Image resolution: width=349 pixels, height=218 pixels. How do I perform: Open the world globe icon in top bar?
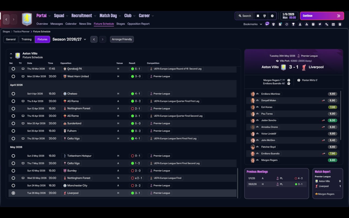[264, 16]
